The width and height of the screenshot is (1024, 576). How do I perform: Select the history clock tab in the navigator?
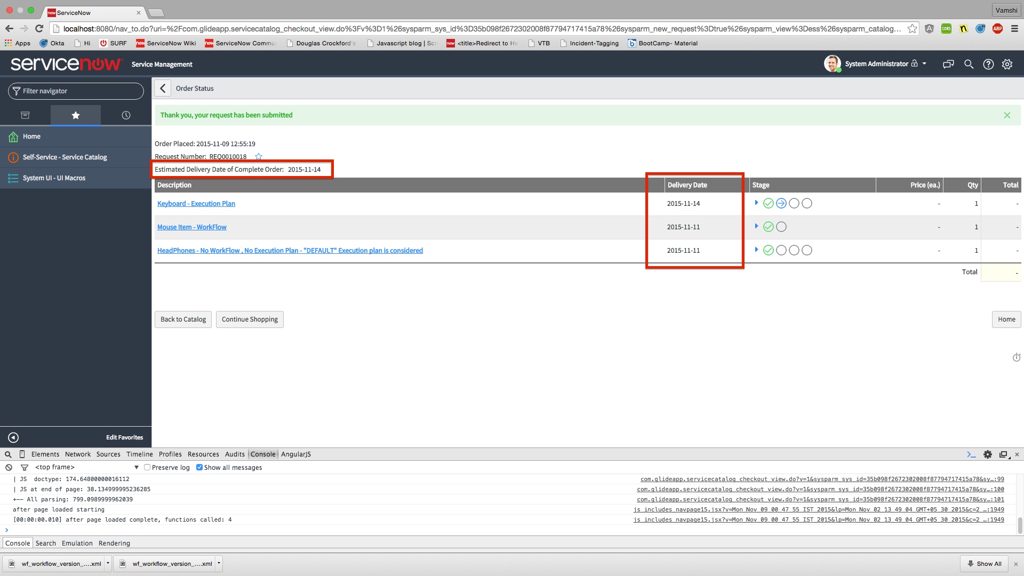coord(126,115)
